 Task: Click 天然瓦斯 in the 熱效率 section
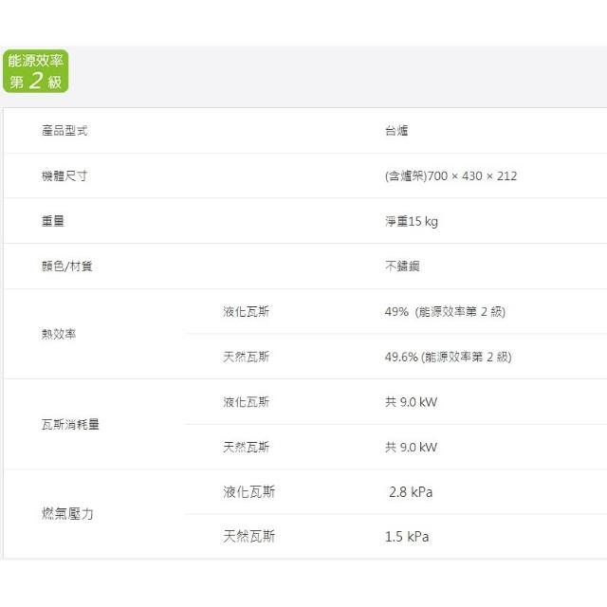[246, 357]
